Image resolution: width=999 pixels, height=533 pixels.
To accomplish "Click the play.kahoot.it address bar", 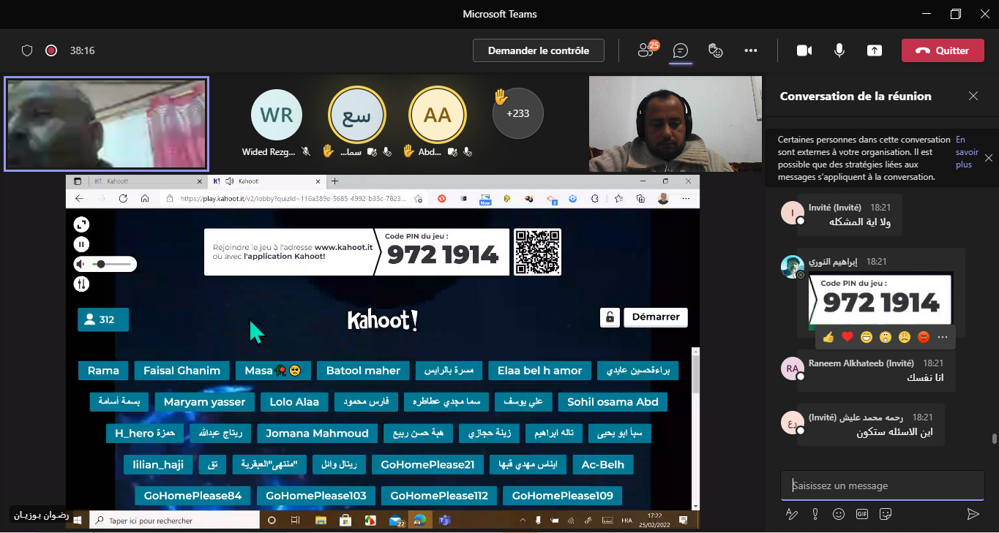I will pos(293,198).
